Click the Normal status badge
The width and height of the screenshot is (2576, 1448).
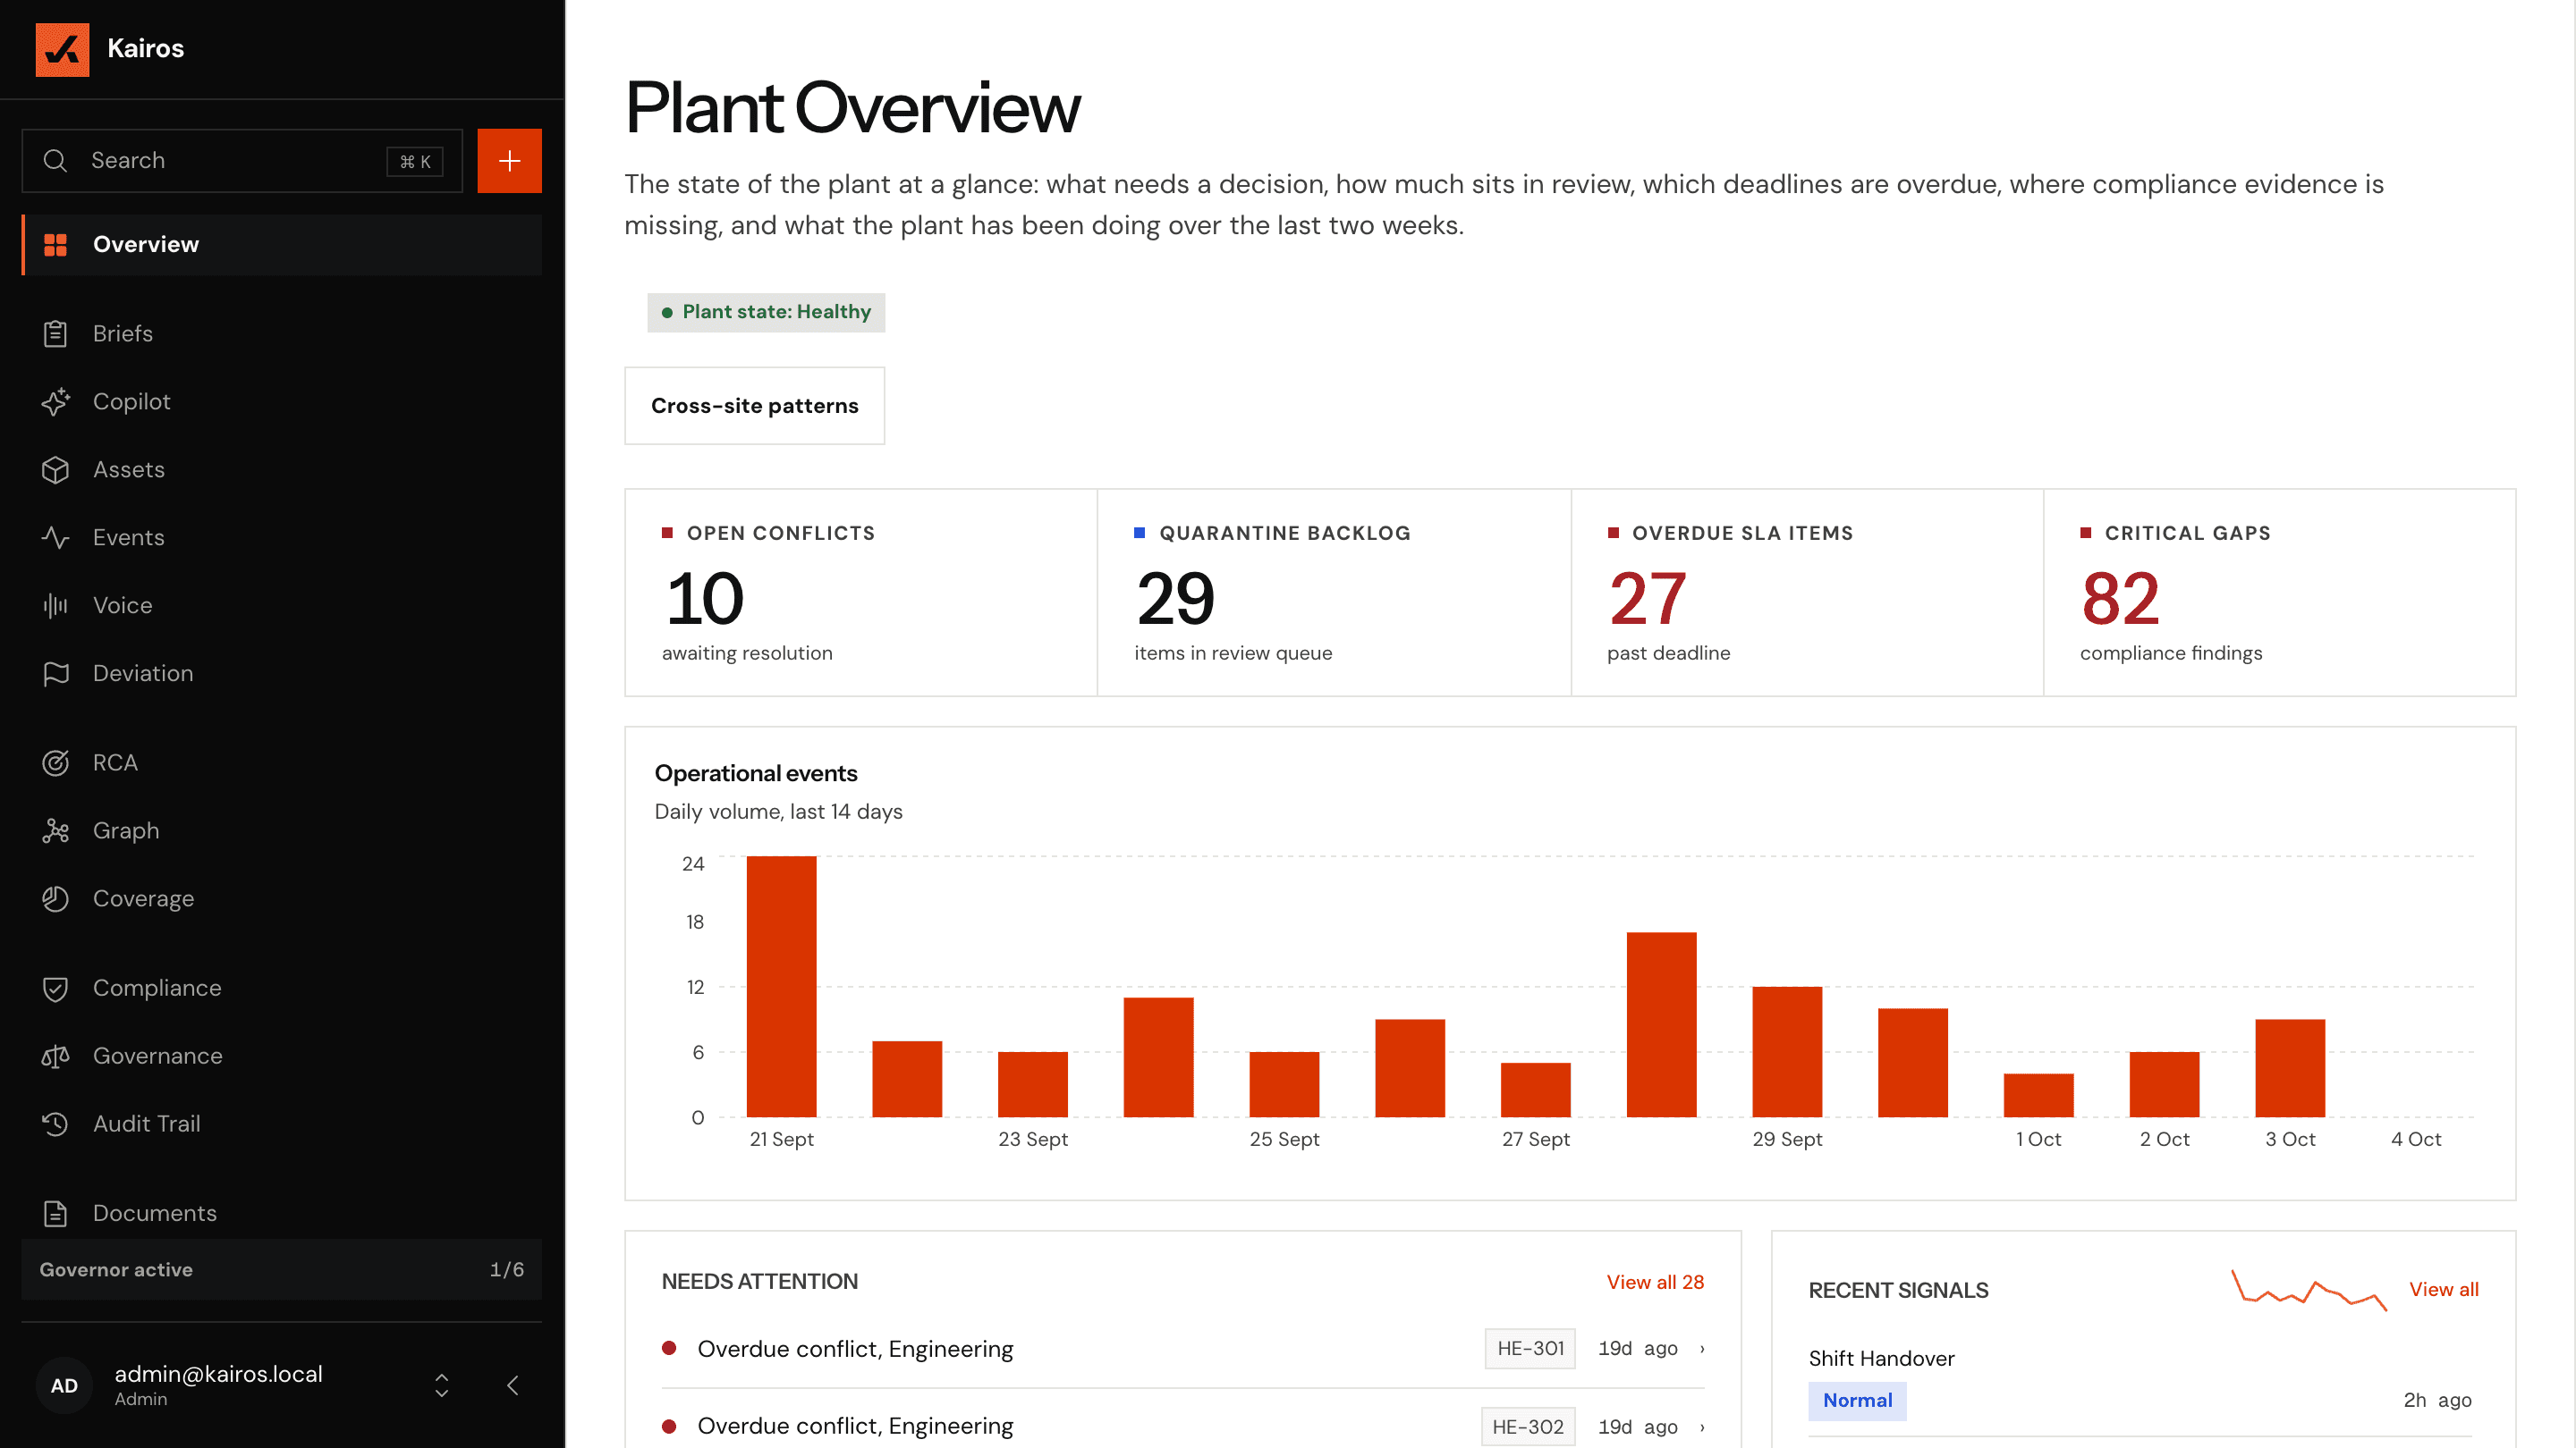(x=1857, y=1401)
